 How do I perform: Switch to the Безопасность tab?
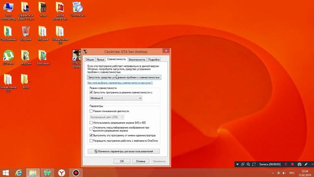(x=137, y=59)
